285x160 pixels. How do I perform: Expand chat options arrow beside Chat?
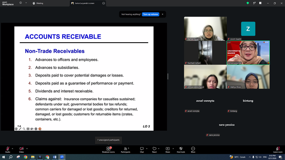pos(147,148)
